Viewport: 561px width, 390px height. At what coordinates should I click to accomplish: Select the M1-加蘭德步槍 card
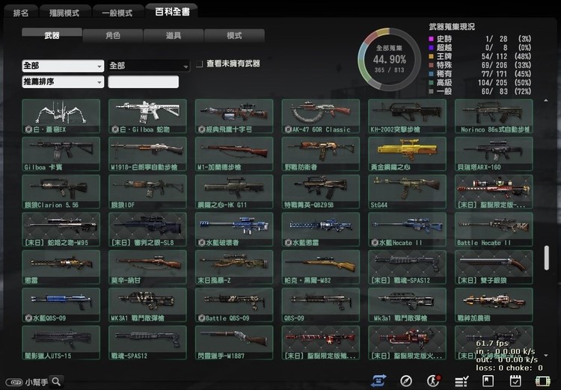tap(234, 154)
